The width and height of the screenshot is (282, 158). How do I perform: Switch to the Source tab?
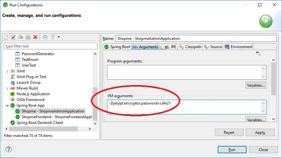click(x=213, y=47)
